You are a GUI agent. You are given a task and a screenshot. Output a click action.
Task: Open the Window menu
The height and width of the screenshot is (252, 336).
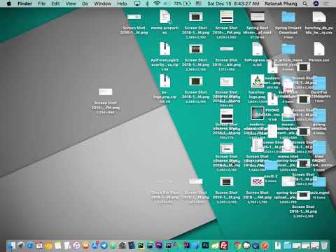tap(103, 3)
